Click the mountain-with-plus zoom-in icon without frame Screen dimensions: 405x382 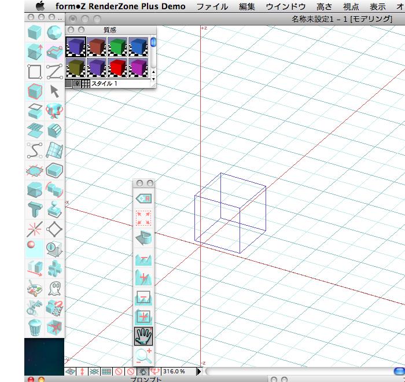tap(143, 277)
